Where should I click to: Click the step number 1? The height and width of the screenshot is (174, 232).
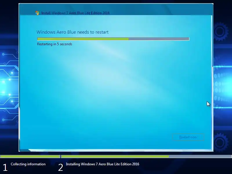[x=5, y=168]
